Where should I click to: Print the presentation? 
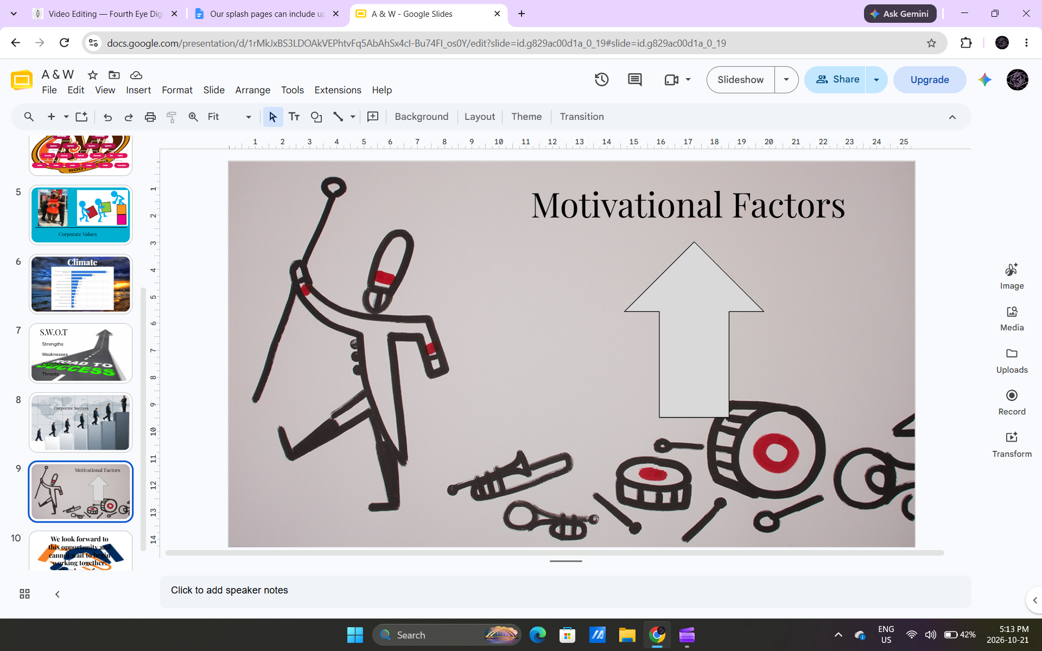150,117
